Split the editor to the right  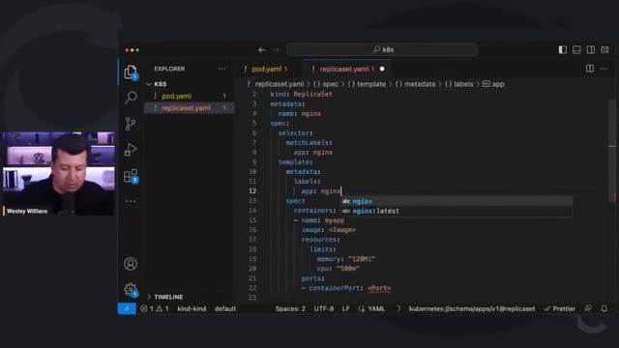coord(590,69)
